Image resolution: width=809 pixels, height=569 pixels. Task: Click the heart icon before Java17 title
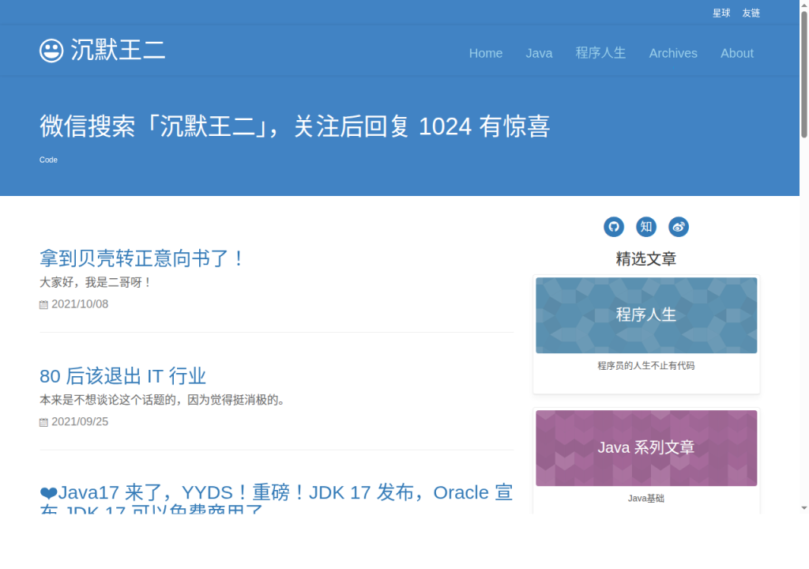[x=48, y=493]
